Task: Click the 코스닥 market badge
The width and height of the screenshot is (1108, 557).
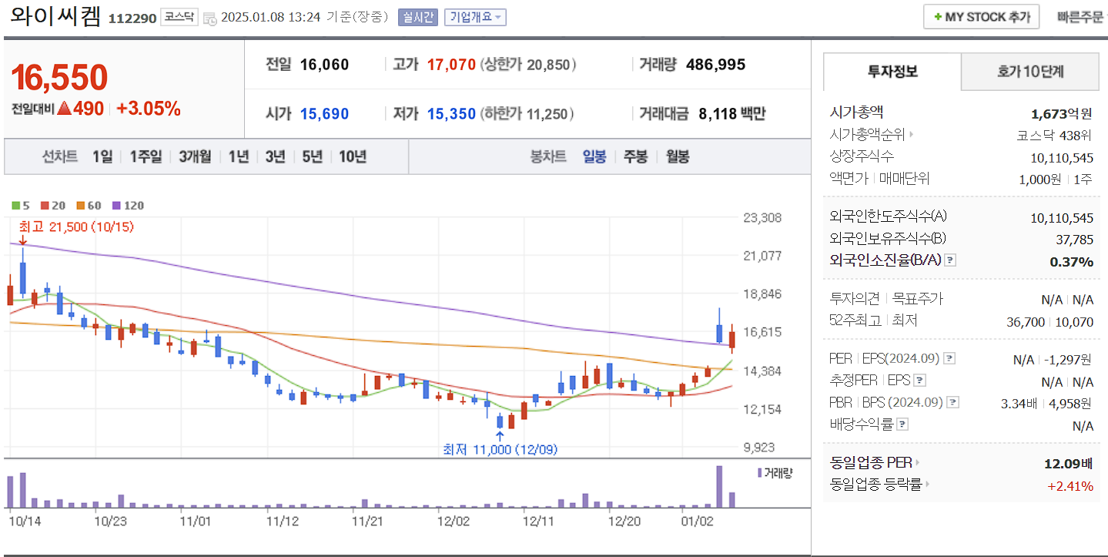Action: (x=179, y=16)
